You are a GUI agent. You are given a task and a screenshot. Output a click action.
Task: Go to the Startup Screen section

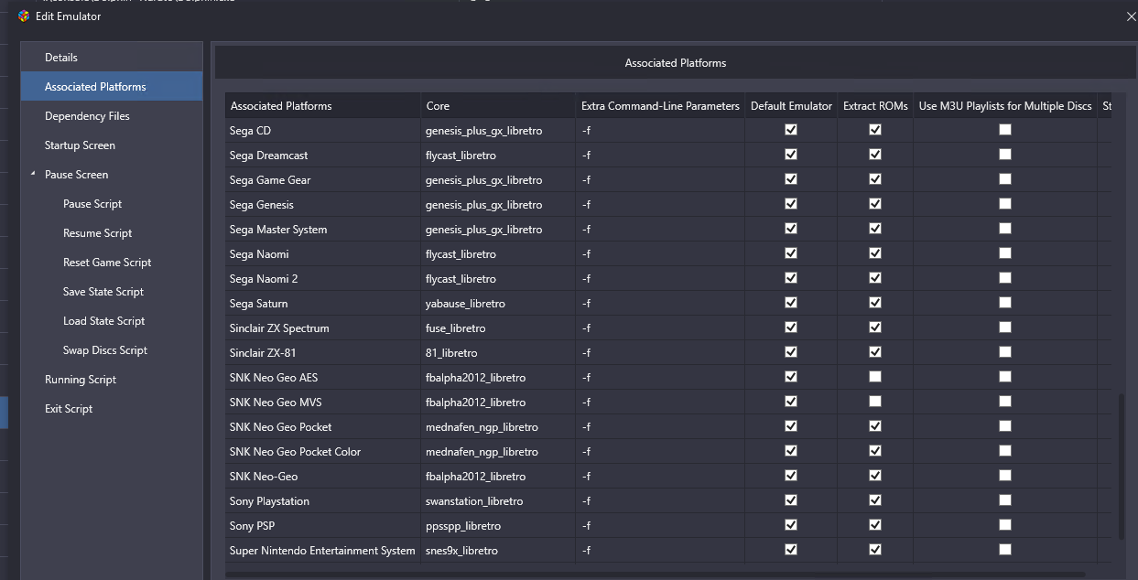(x=112, y=145)
